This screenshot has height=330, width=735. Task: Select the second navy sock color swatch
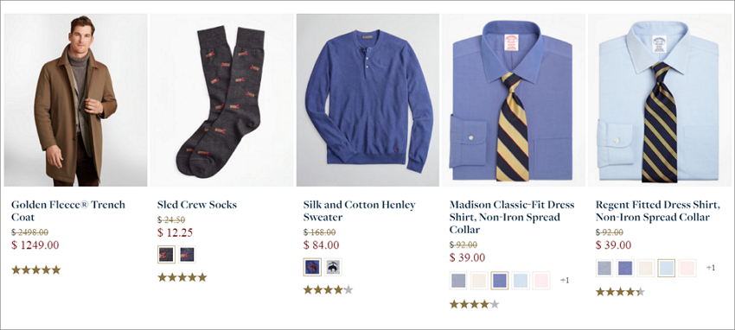tap(187, 255)
